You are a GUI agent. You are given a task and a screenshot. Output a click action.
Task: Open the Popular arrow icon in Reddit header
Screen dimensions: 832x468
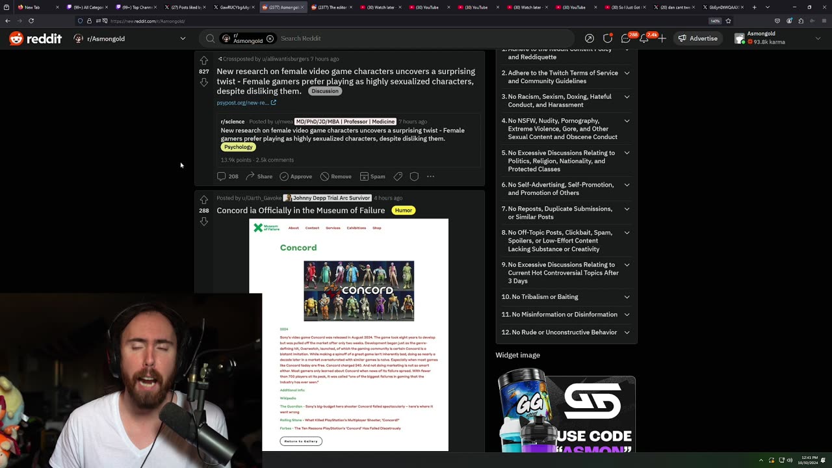coord(589,38)
